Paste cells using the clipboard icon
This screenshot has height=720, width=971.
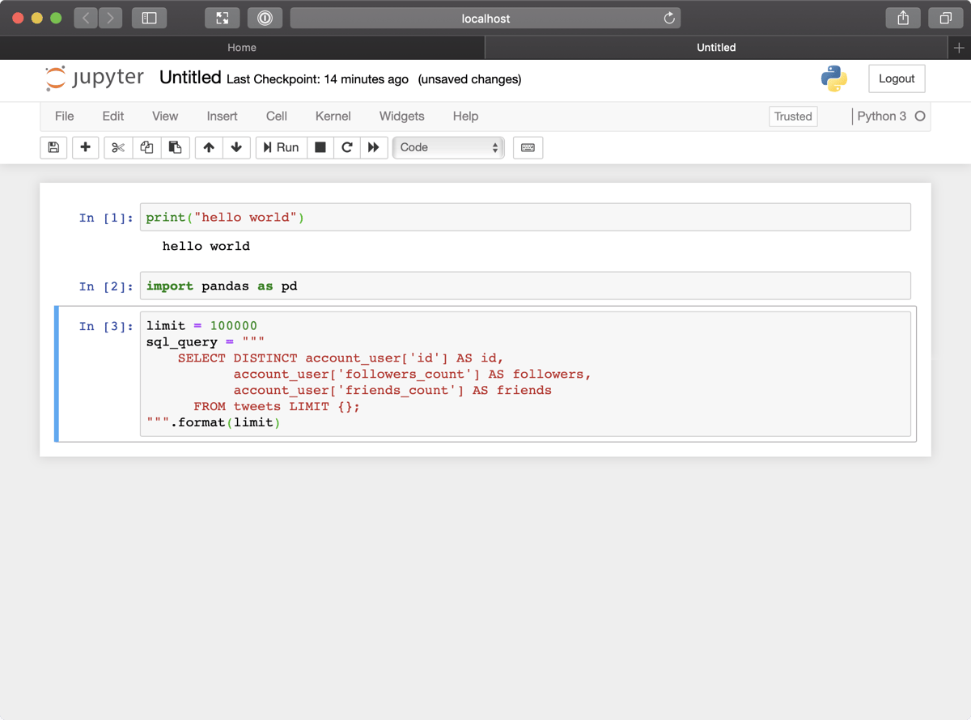[x=176, y=147]
